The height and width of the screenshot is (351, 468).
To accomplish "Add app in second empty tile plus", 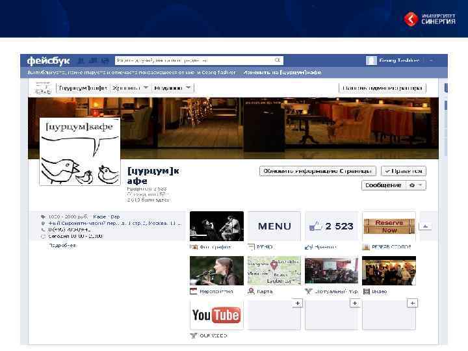I will point(355,304).
